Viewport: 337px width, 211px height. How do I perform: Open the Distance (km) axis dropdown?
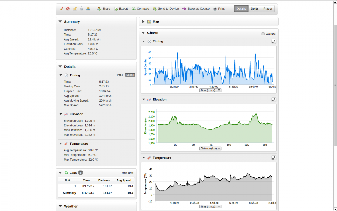coord(210,149)
